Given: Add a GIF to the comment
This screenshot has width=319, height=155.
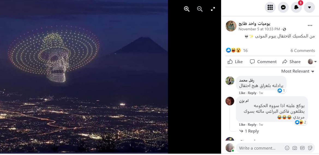Looking at the screenshot, I should [x=302, y=148].
